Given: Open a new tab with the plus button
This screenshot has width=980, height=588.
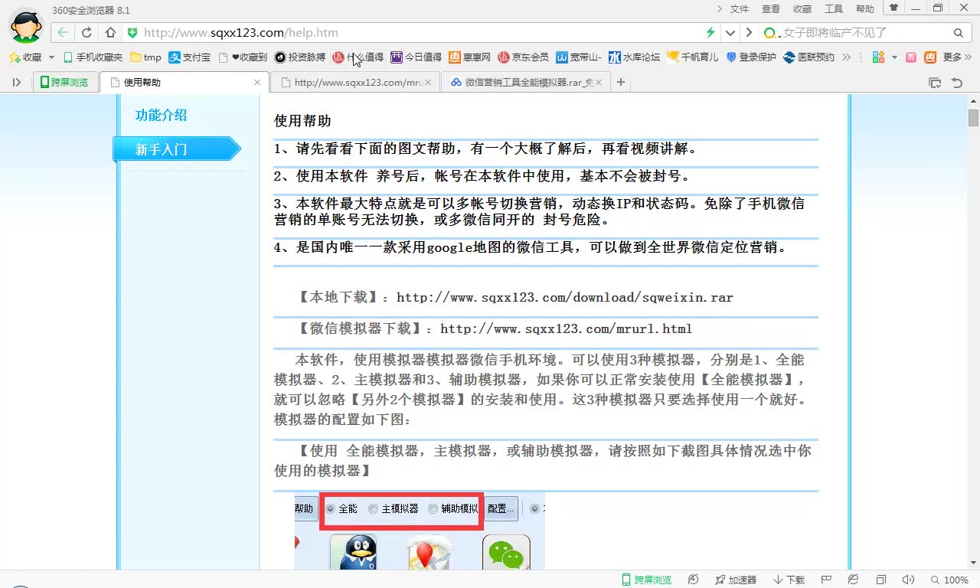Looking at the screenshot, I should pyautogui.click(x=621, y=82).
